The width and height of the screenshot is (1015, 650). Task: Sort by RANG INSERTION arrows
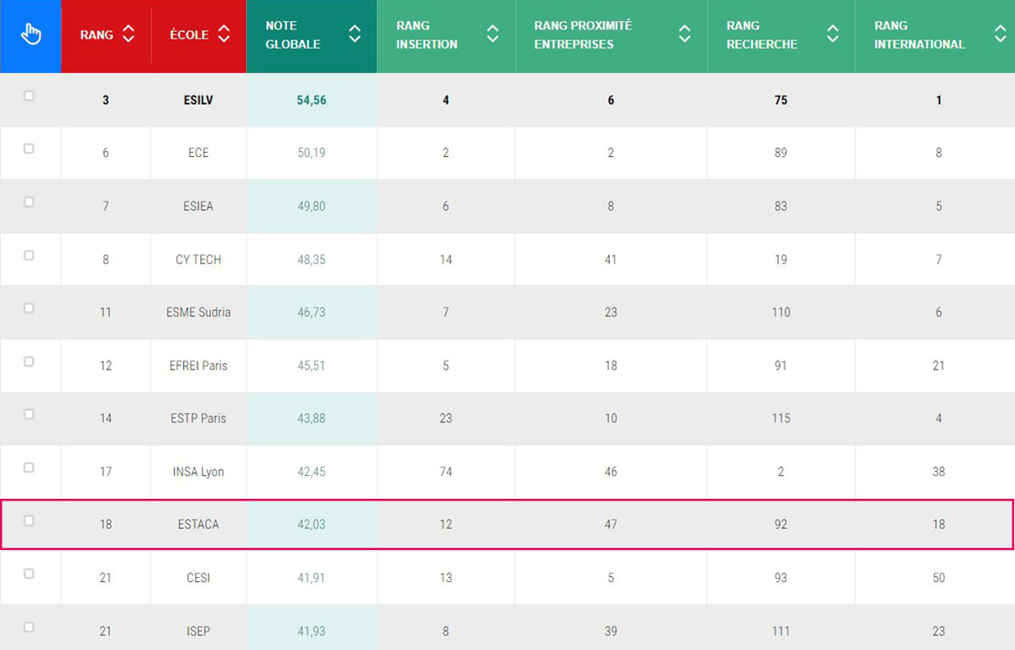(492, 34)
